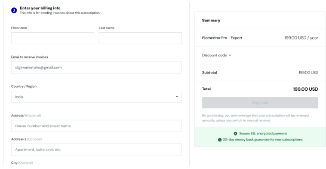Viewport: 326px width, 169px height.
Task: Click the subscription renewal acknowledgement notice
Action: (255, 118)
